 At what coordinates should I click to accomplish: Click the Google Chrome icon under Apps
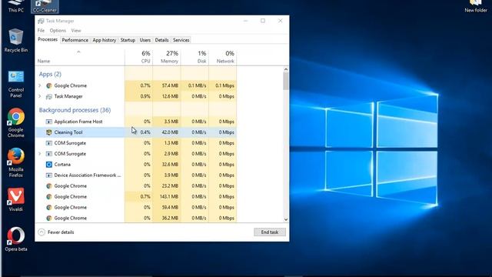49,85
